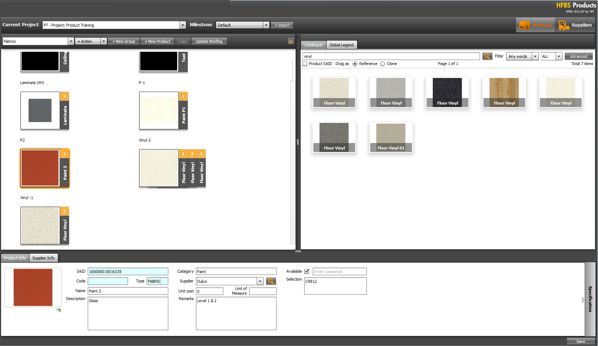The width and height of the screenshot is (598, 346).
Task: Open the Product Info tab
Action: [x=15, y=258]
